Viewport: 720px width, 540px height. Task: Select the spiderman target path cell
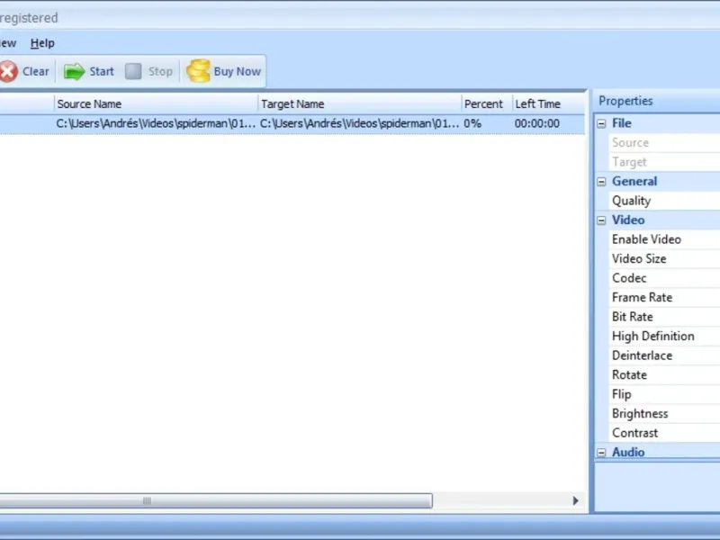[x=359, y=123]
